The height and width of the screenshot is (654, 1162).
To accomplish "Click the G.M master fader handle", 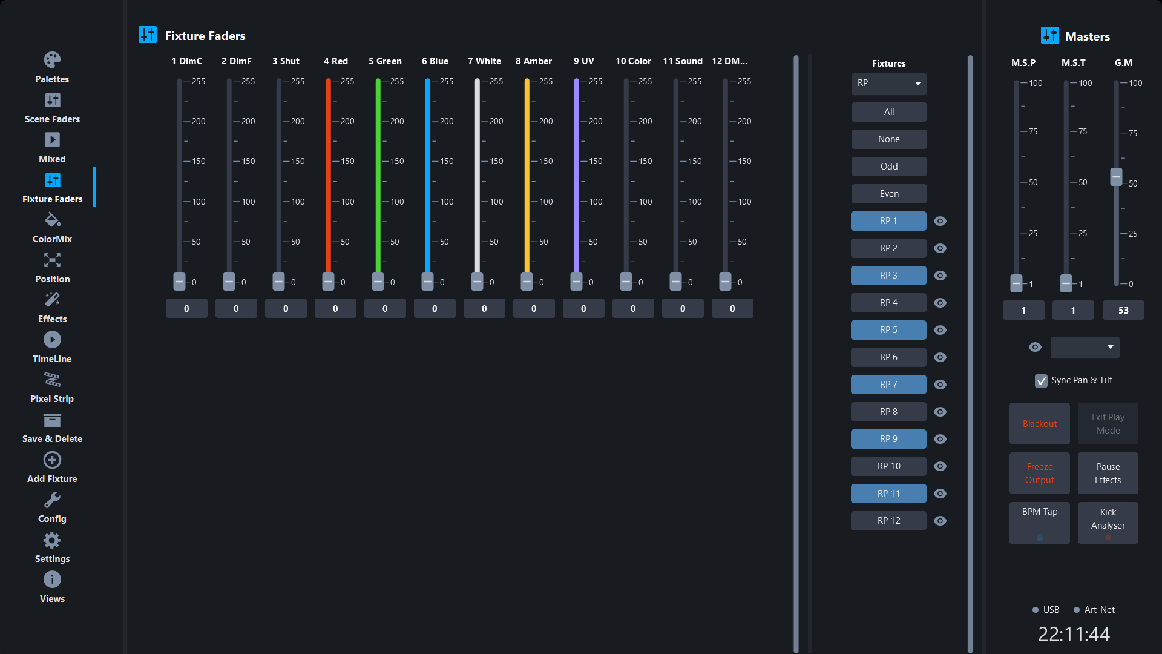I will point(1116,177).
